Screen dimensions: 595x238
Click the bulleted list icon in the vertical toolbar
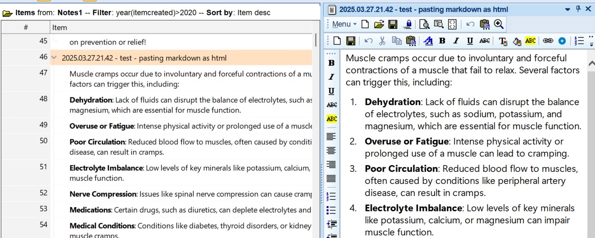(x=332, y=210)
